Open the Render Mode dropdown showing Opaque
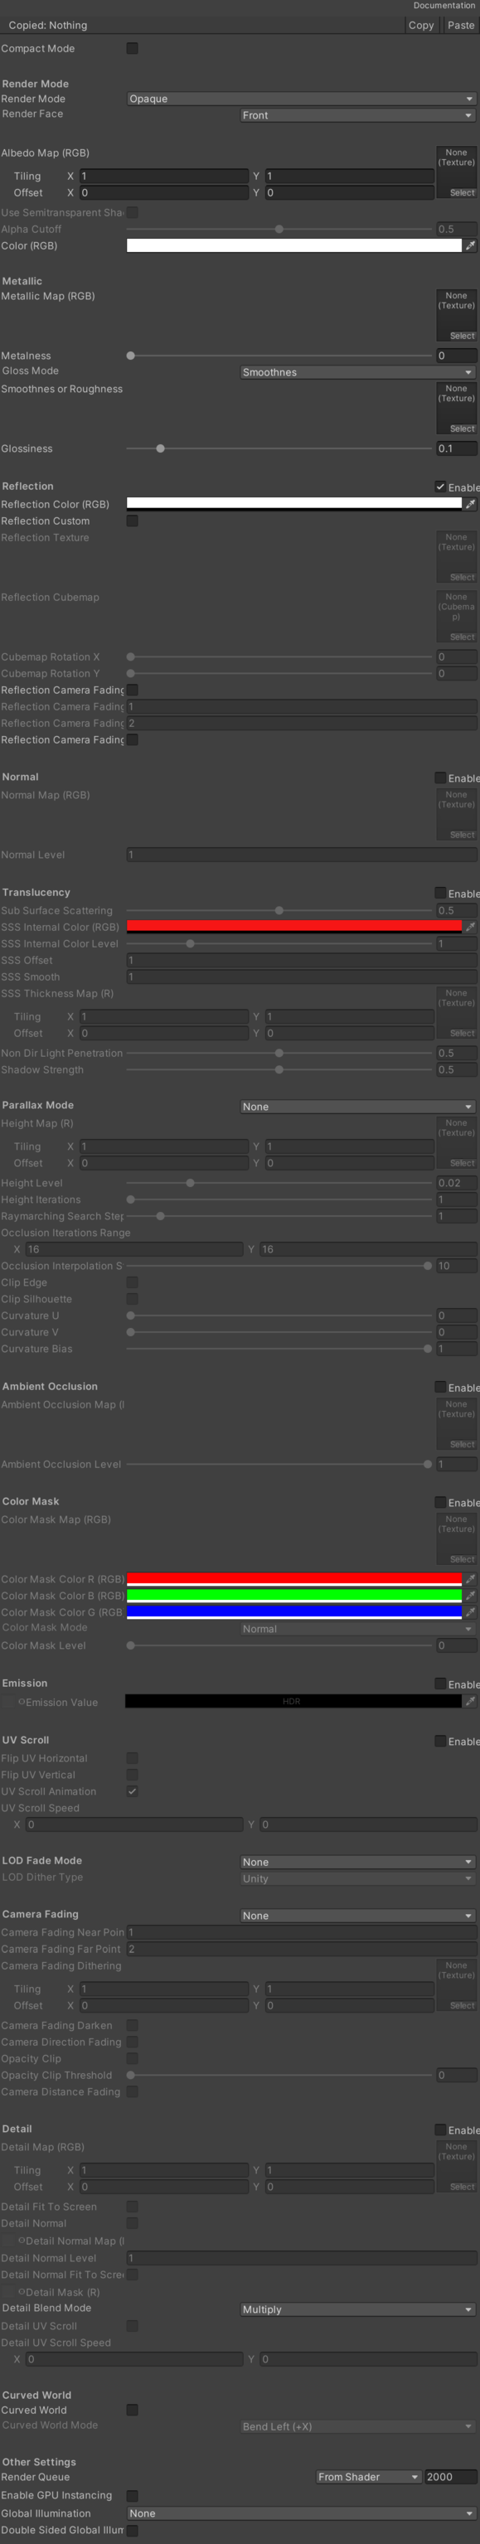The height and width of the screenshot is (2544, 480). pyautogui.click(x=303, y=99)
